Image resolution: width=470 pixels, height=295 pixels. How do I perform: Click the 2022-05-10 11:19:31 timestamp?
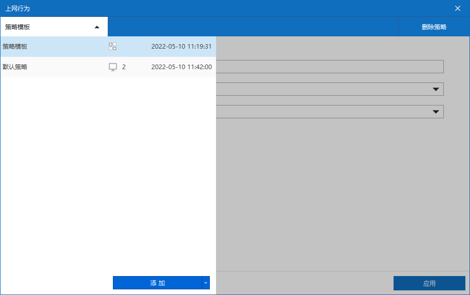[181, 47]
